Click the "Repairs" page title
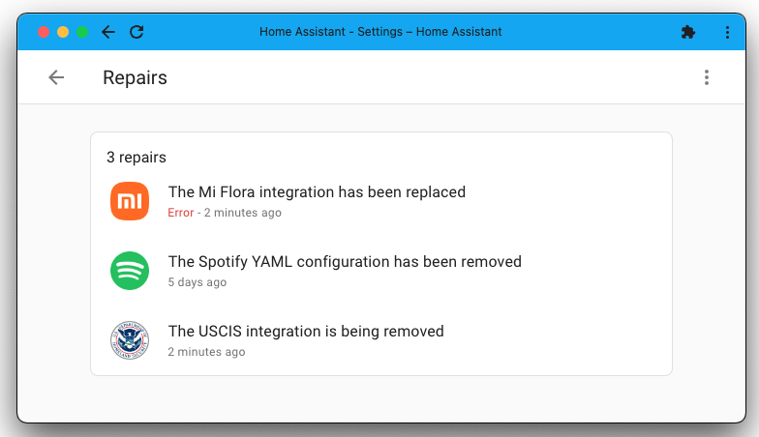 136,78
